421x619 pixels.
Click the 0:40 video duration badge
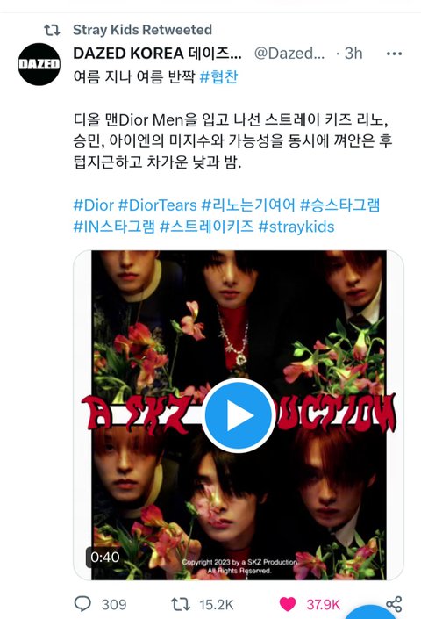[105, 557]
